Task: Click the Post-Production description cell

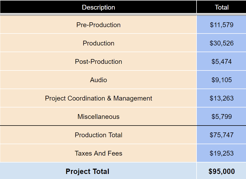Action: click(98, 62)
